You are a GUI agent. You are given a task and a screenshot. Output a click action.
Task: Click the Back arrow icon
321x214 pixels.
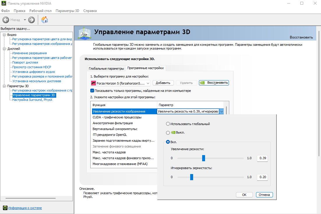click(6, 20)
